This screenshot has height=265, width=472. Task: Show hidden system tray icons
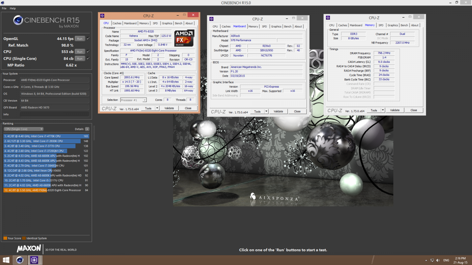pyautogui.click(x=427, y=260)
